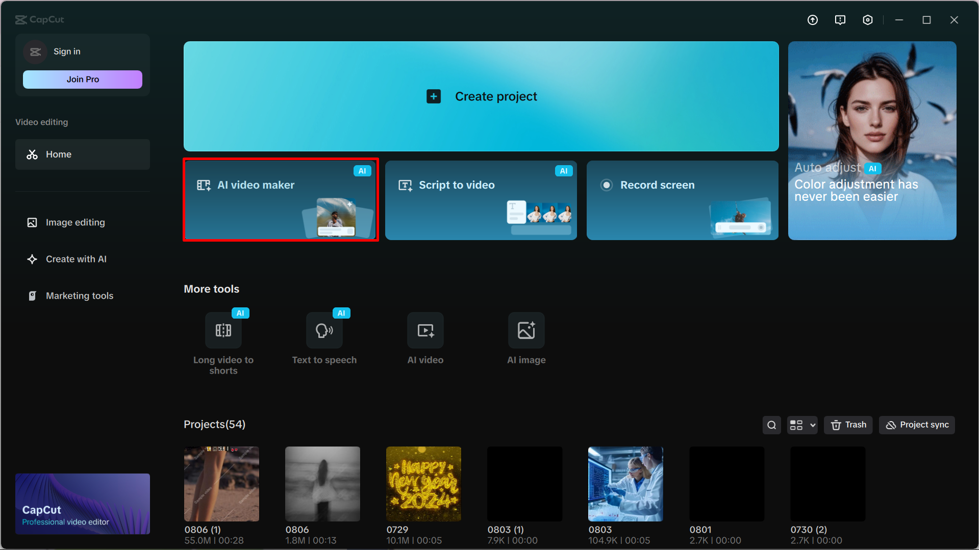Open the 0729 Happy New Year project

point(423,484)
